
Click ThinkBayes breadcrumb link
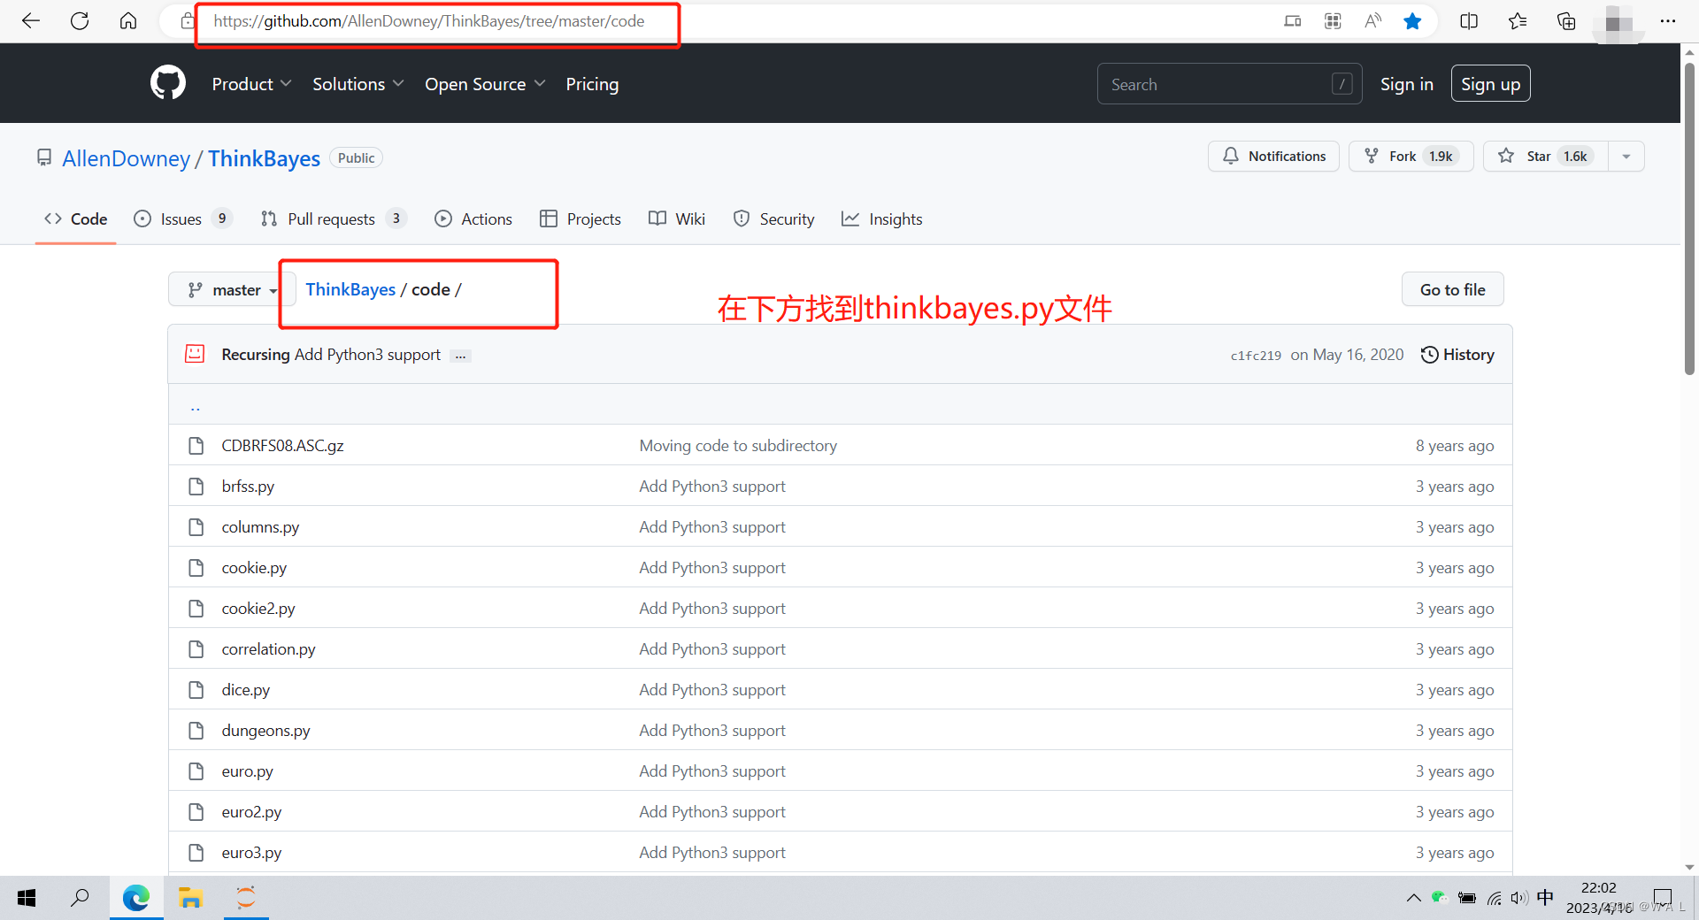pyautogui.click(x=350, y=289)
